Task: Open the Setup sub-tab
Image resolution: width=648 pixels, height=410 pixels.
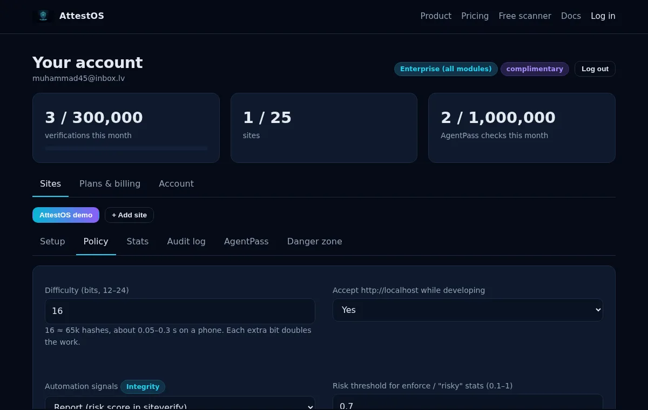Action: tap(52, 242)
